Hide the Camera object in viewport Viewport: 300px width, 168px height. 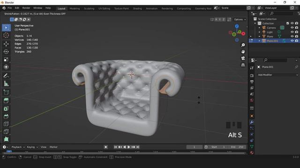pos(292,28)
